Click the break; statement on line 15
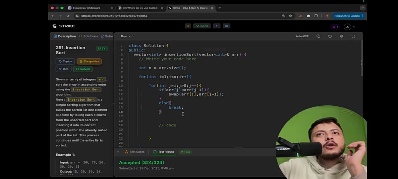 tap(176, 107)
